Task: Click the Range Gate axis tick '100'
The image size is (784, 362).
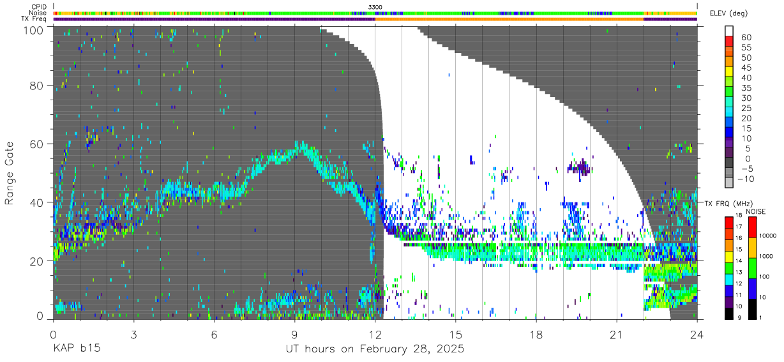Action: (34, 29)
